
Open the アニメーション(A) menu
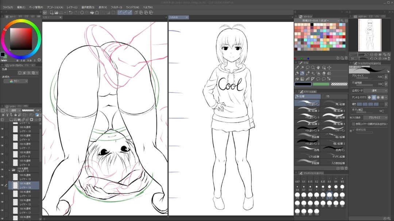click(x=55, y=7)
